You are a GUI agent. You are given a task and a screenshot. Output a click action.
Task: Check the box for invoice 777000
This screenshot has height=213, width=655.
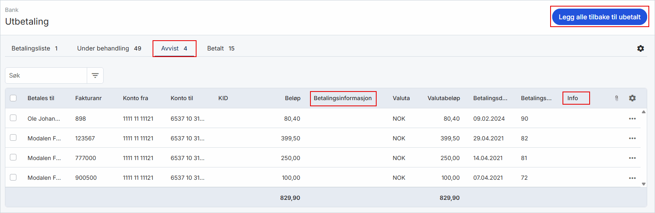[13, 157]
